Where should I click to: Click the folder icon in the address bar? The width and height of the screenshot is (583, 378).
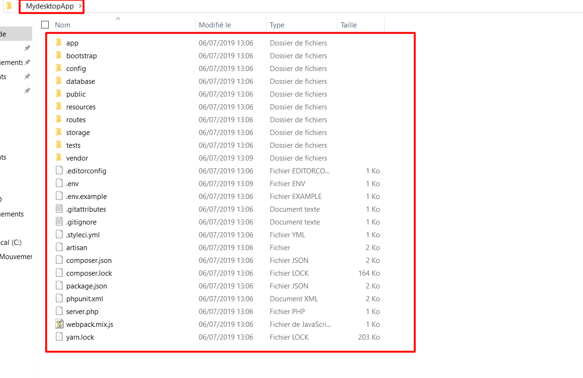[x=9, y=7]
